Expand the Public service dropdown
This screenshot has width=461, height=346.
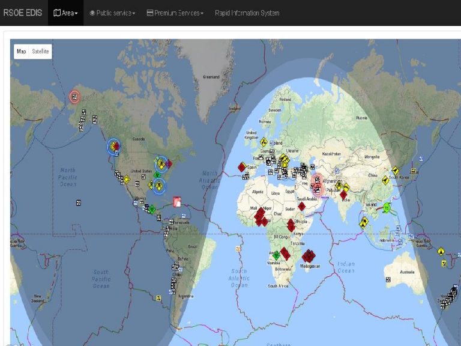[x=112, y=13]
